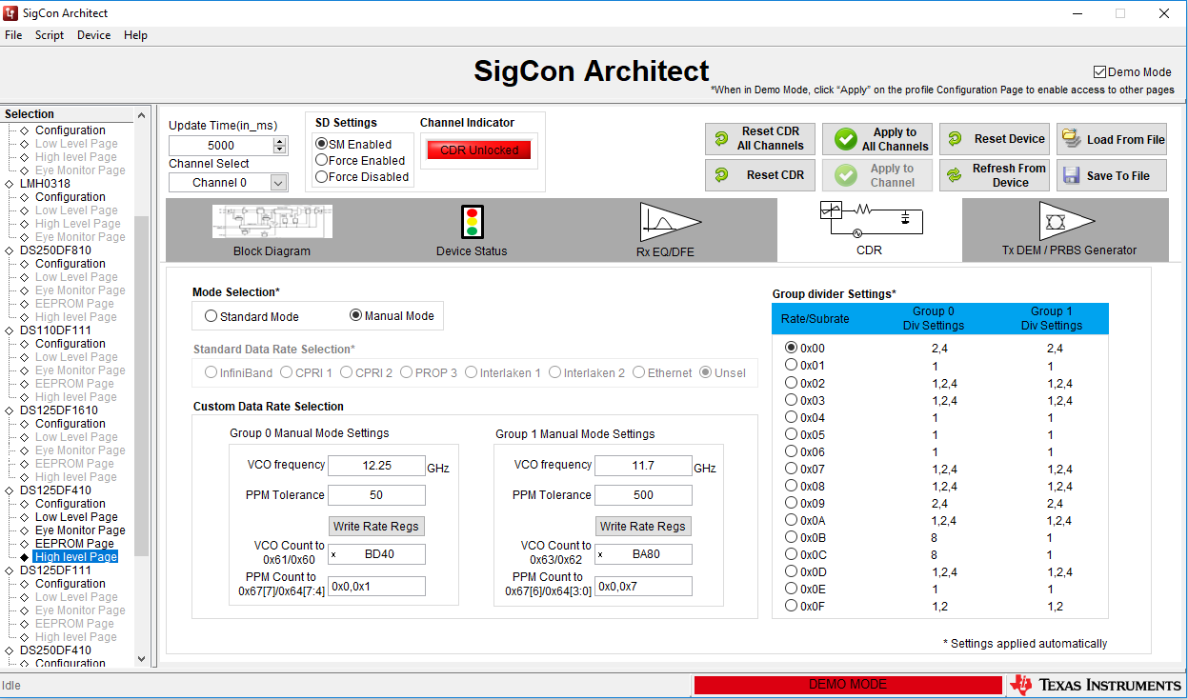Image resolution: width=1188 pixels, height=700 pixels.
Task: Select Low Level Page under DS125DF410
Action: click(76, 517)
